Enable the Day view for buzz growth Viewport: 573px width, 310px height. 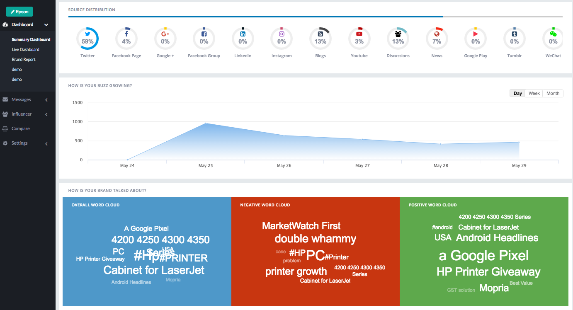click(x=517, y=93)
